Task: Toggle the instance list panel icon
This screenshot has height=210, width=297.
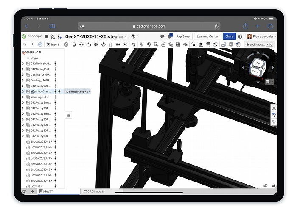Action: point(68,115)
